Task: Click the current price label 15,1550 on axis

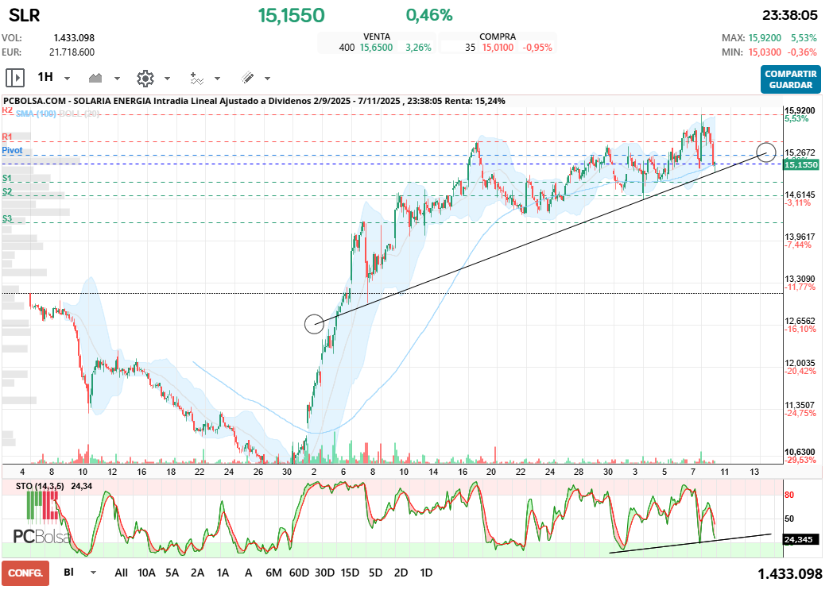Action: click(x=800, y=164)
